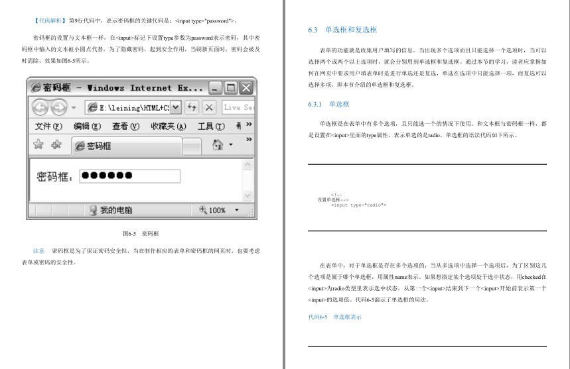Open the recent pages dropdown beside Forward
This screenshot has width=570, height=369.
74,108
